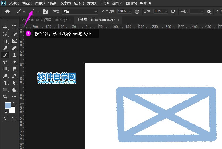Open the 窗口(W) menu

131,3
